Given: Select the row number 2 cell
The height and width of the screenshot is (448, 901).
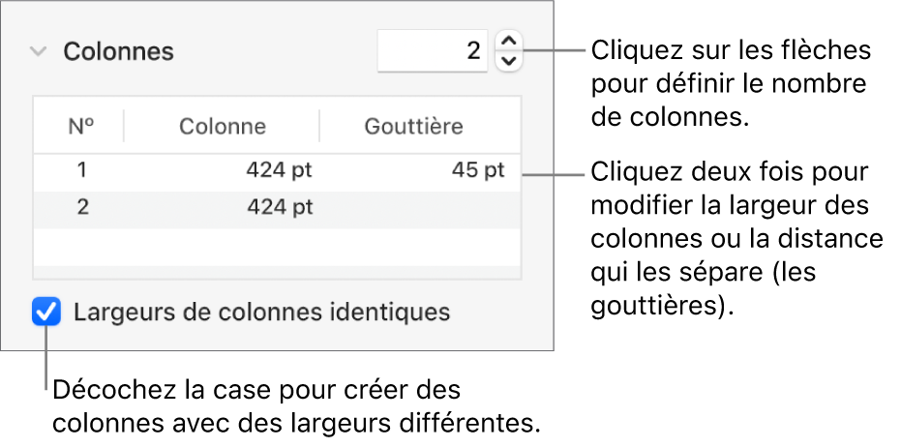Looking at the screenshot, I should (x=82, y=207).
